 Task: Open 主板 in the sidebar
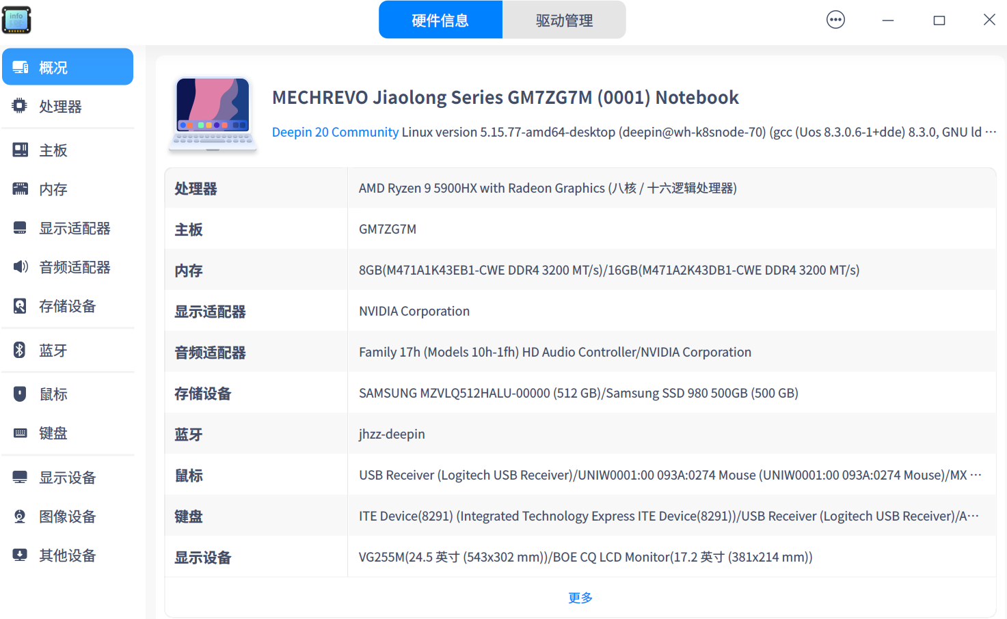pyautogui.click(x=68, y=150)
